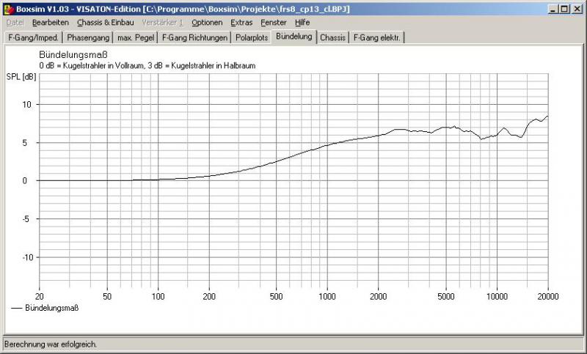The width and height of the screenshot is (587, 354).
Task: Click the Boxsim application icon in title bar
Action: point(8,8)
